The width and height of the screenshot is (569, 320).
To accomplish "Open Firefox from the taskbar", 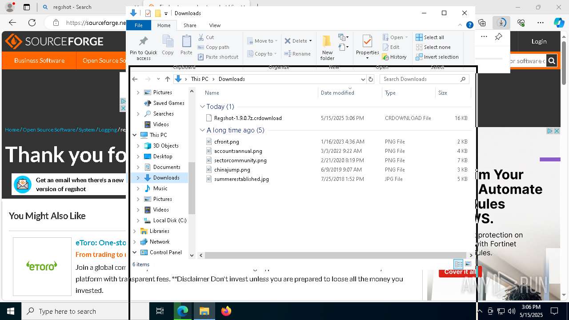I will (226, 311).
